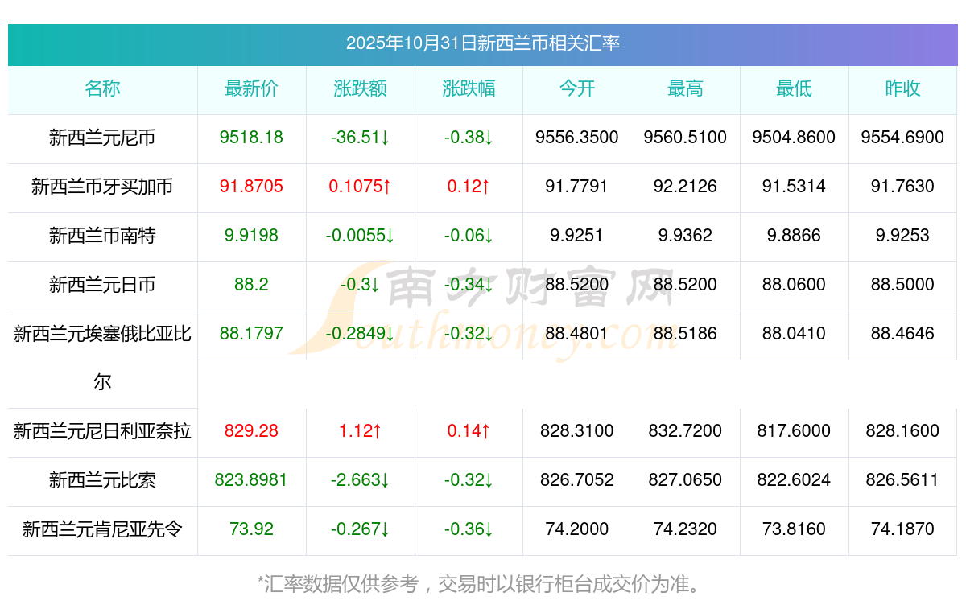
Task: Click high value 9560.5100
Action: tap(685, 138)
